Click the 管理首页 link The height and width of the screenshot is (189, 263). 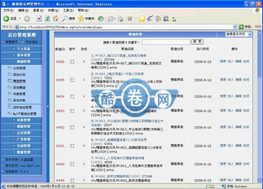[x=11, y=42]
